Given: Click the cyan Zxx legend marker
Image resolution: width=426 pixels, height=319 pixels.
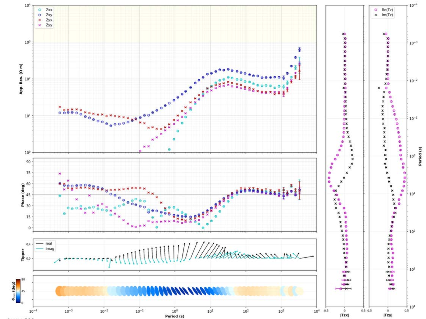Looking at the screenshot, I should tap(40, 10).
